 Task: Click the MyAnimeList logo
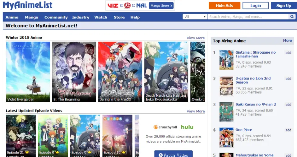pyautogui.click(x=28, y=5)
